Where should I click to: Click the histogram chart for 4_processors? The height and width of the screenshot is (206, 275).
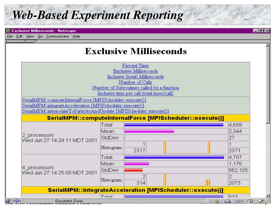pos(187,180)
